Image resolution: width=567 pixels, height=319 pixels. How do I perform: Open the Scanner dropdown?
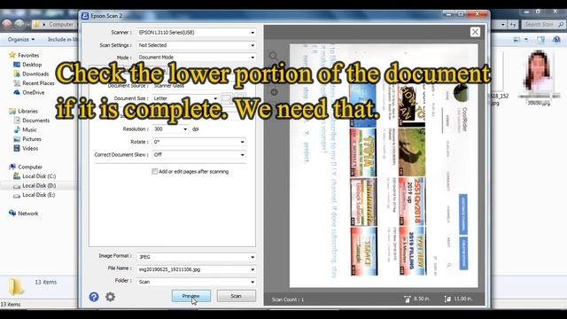[197, 33]
